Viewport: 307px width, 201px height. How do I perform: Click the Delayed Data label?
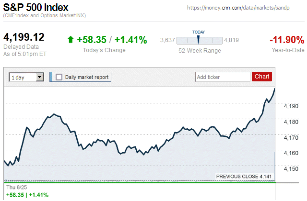(x=20, y=47)
